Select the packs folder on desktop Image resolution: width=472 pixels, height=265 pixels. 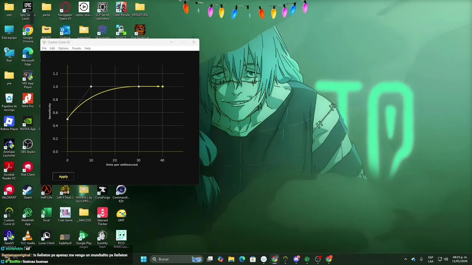pyautogui.click(x=46, y=10)
